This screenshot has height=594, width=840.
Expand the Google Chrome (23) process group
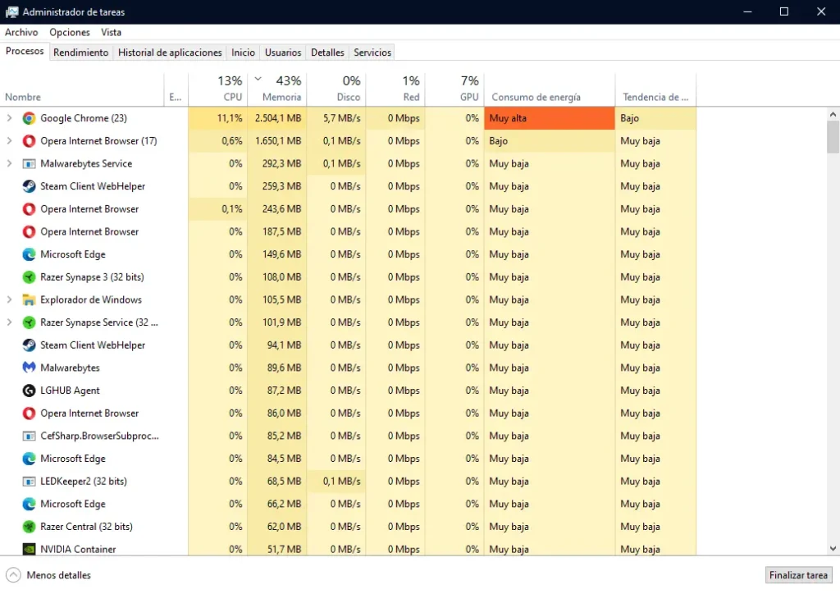pyautogui.click(x=8, y=117)
